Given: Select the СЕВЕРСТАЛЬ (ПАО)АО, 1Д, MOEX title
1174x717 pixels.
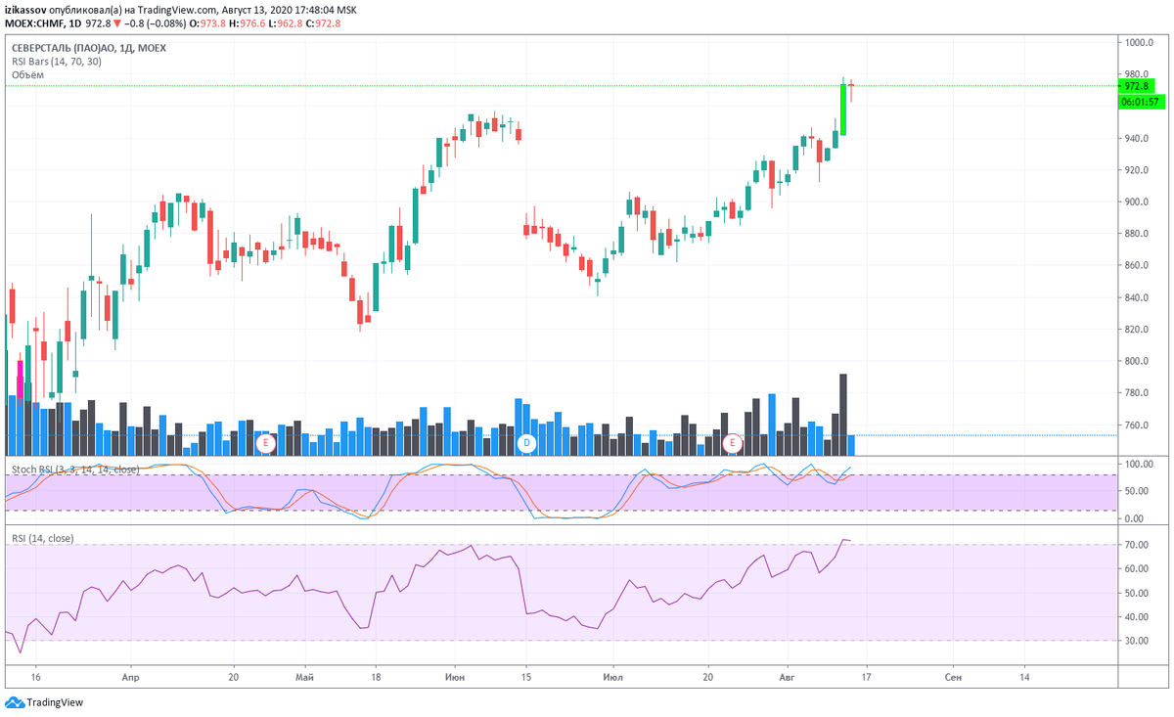Looking at the screenshot, I should pos(88,48).
